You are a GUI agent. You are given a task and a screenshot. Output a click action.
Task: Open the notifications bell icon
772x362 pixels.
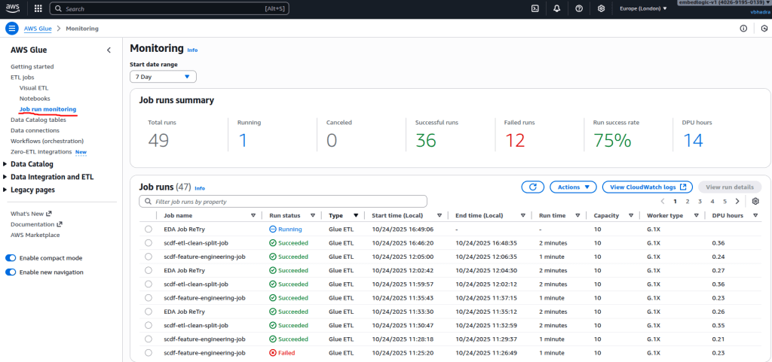click(x=556, y=9)
